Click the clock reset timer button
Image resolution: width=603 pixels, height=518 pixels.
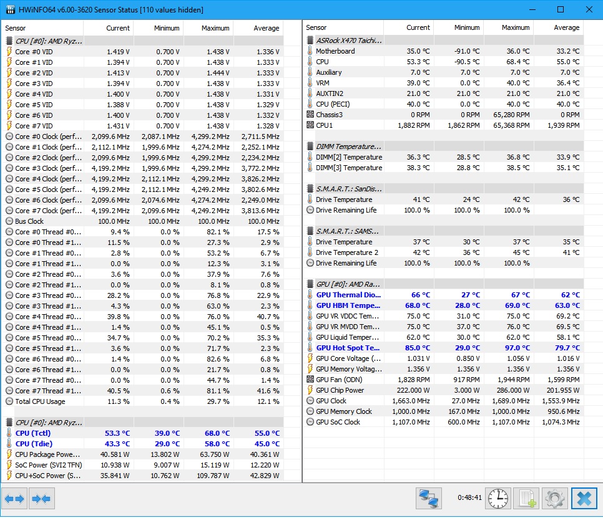point(498,499)
